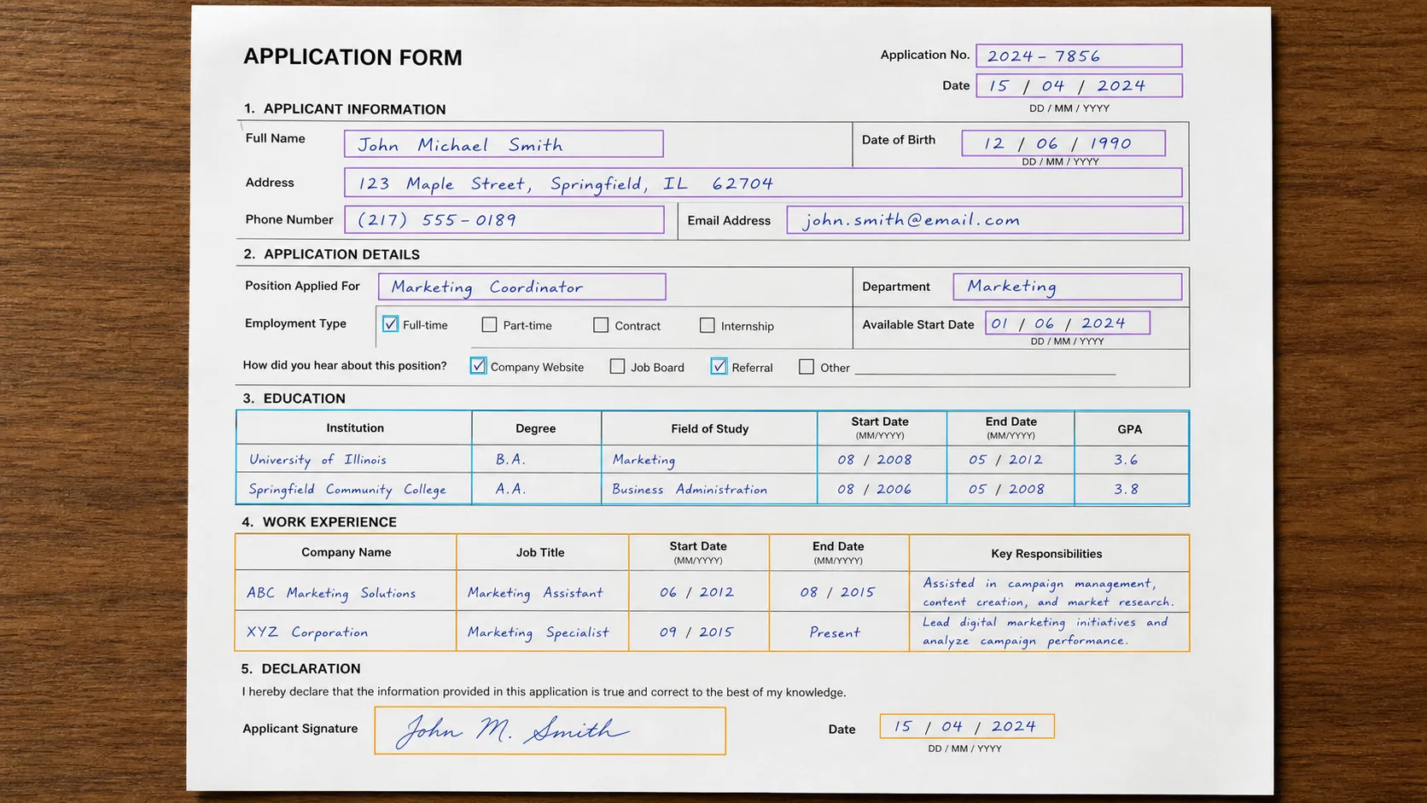Click the Email Address field
The width and height of the screenshot is (1427, 803).
(x=985, y=219)
